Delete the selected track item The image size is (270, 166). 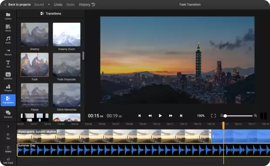click(x=8, y=149)
